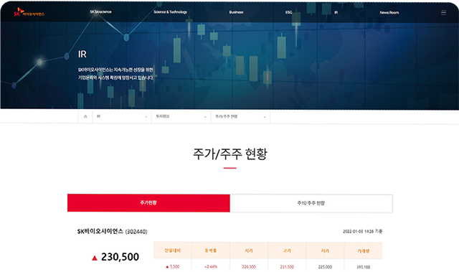Click the red up-arrow beside 230,500
The image size is (459, 272).
click(x=94, y=258)
